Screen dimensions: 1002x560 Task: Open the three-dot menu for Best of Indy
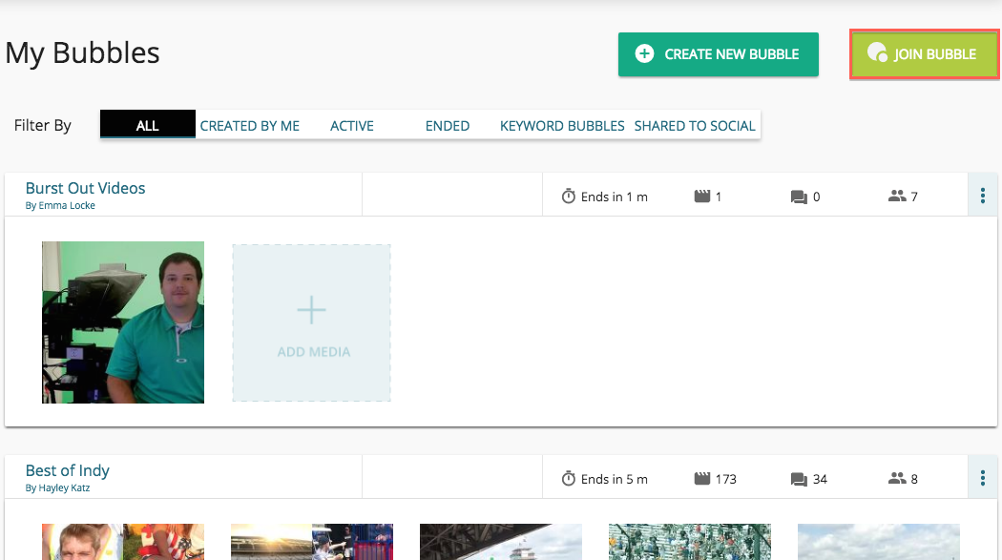pos(983,478)
